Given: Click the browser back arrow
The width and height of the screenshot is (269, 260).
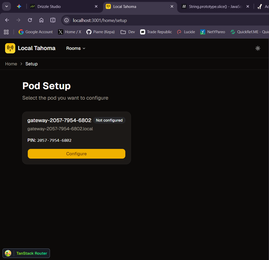Looking at the screenshot, I should (x=7, y=20).
